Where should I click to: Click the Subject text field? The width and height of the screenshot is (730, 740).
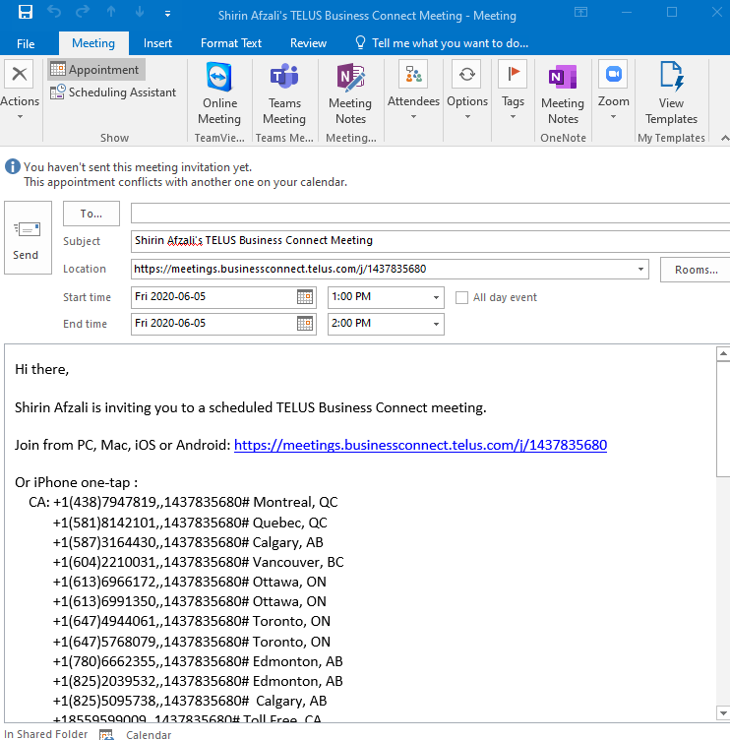(430, 241)
